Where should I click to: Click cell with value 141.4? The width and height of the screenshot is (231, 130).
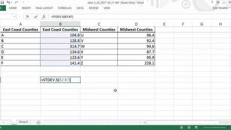tap(60, 63)
